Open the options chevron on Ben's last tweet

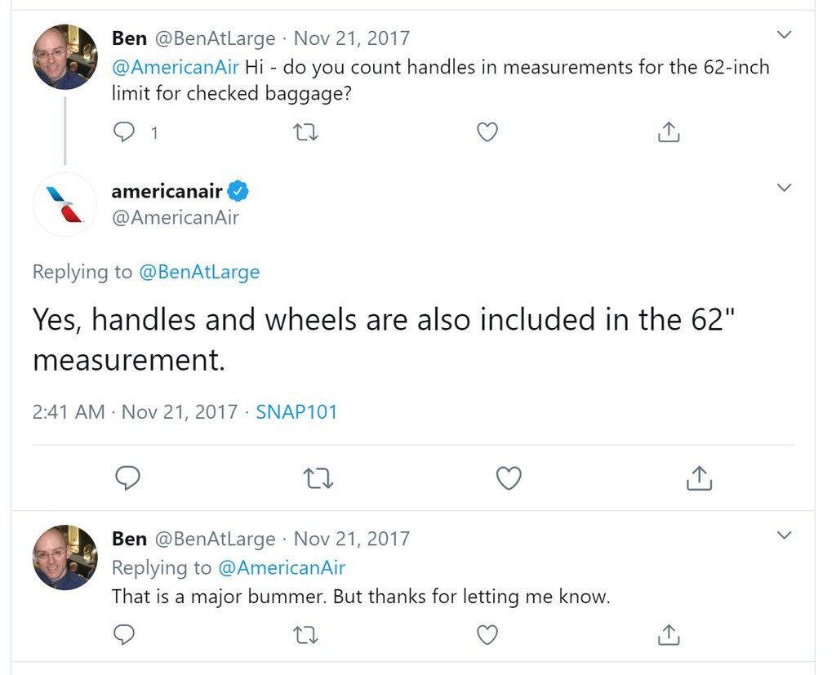coord(784,535)
